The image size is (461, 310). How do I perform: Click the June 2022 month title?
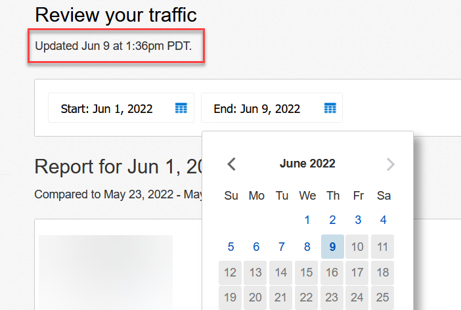tap(307, 164)
